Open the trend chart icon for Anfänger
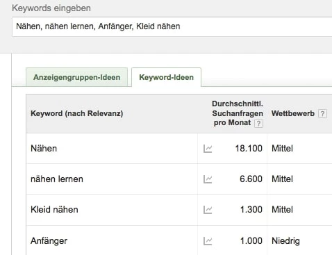This screenshot has height=255, width=332. (x=208, y=241)
